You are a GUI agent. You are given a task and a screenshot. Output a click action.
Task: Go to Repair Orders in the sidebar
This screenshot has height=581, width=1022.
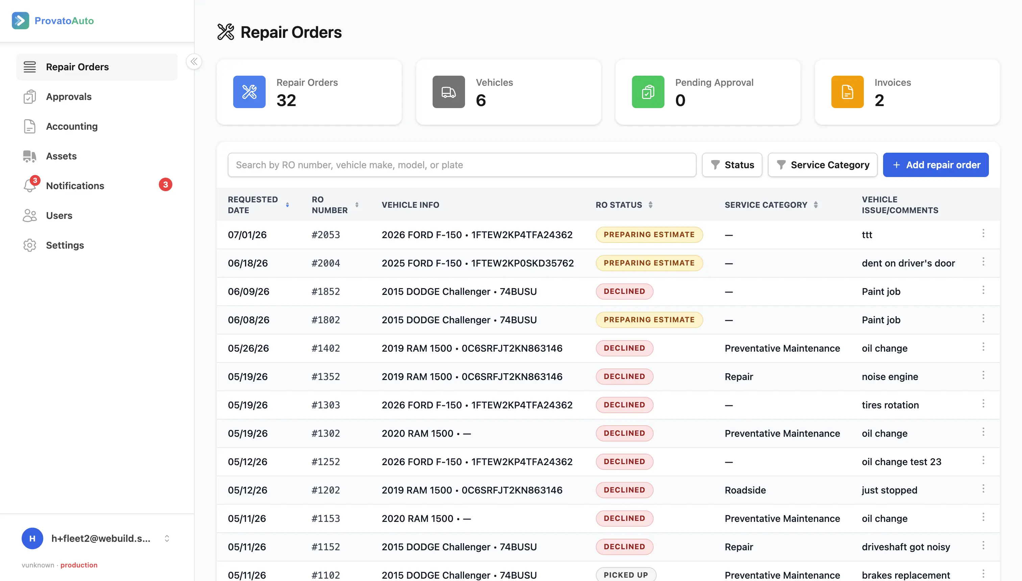[x=97, y=67]
